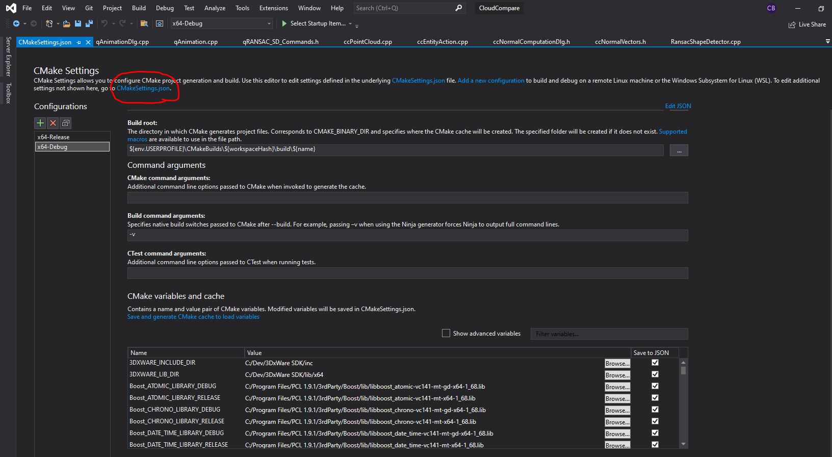Open the Git menu
Image resolution: width=832 pixels, height=457 pixels.
(x=89, y=8)
